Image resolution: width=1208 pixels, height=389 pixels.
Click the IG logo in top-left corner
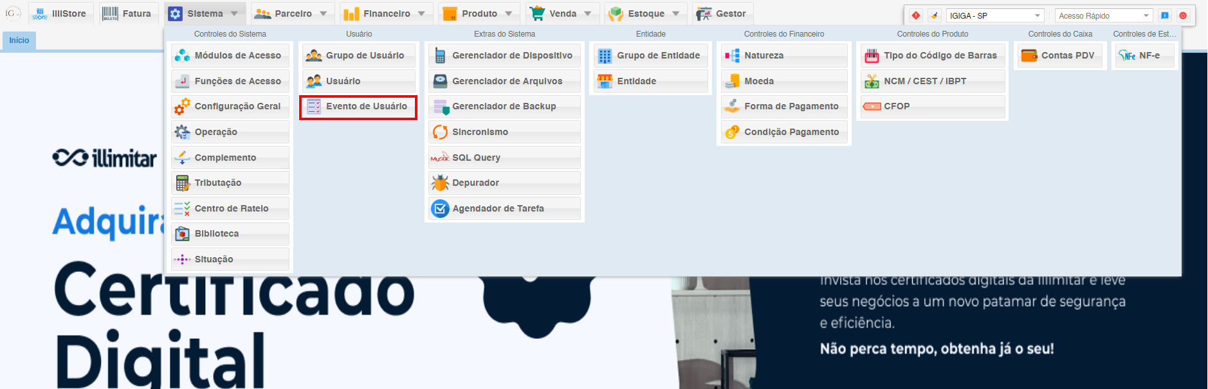(13, 14)
